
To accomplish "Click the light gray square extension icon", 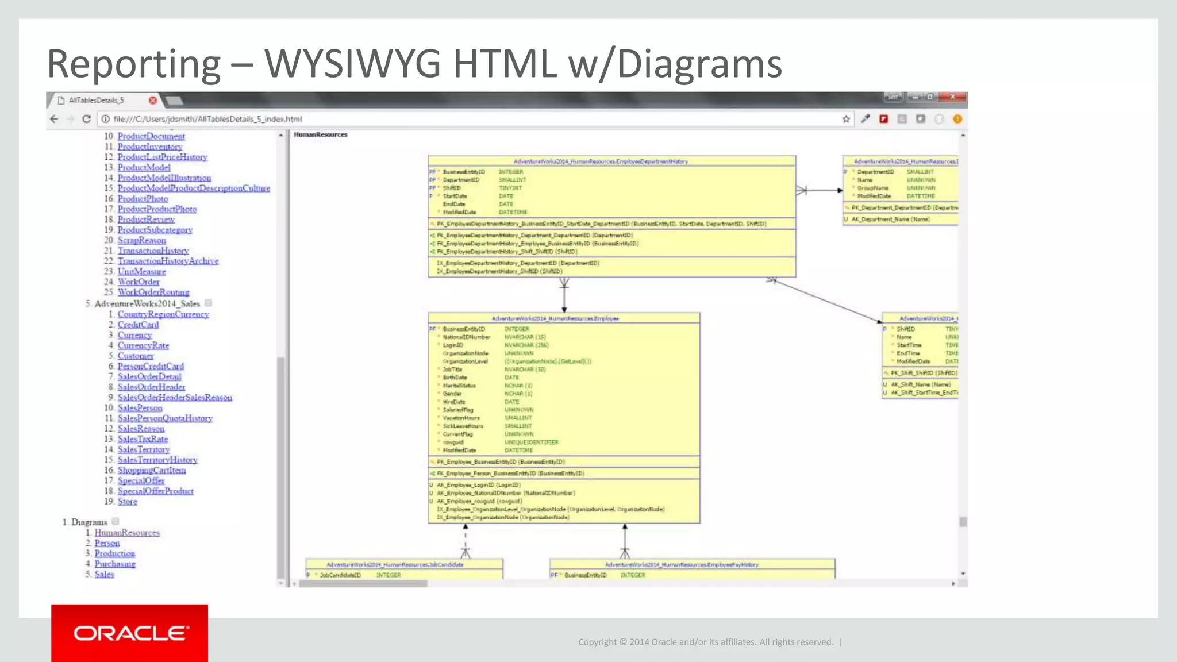I will click(902, 119).
